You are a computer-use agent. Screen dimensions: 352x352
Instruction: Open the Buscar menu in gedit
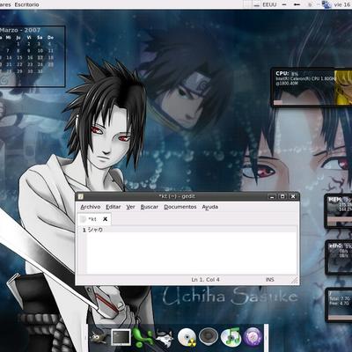click(150, 207)
